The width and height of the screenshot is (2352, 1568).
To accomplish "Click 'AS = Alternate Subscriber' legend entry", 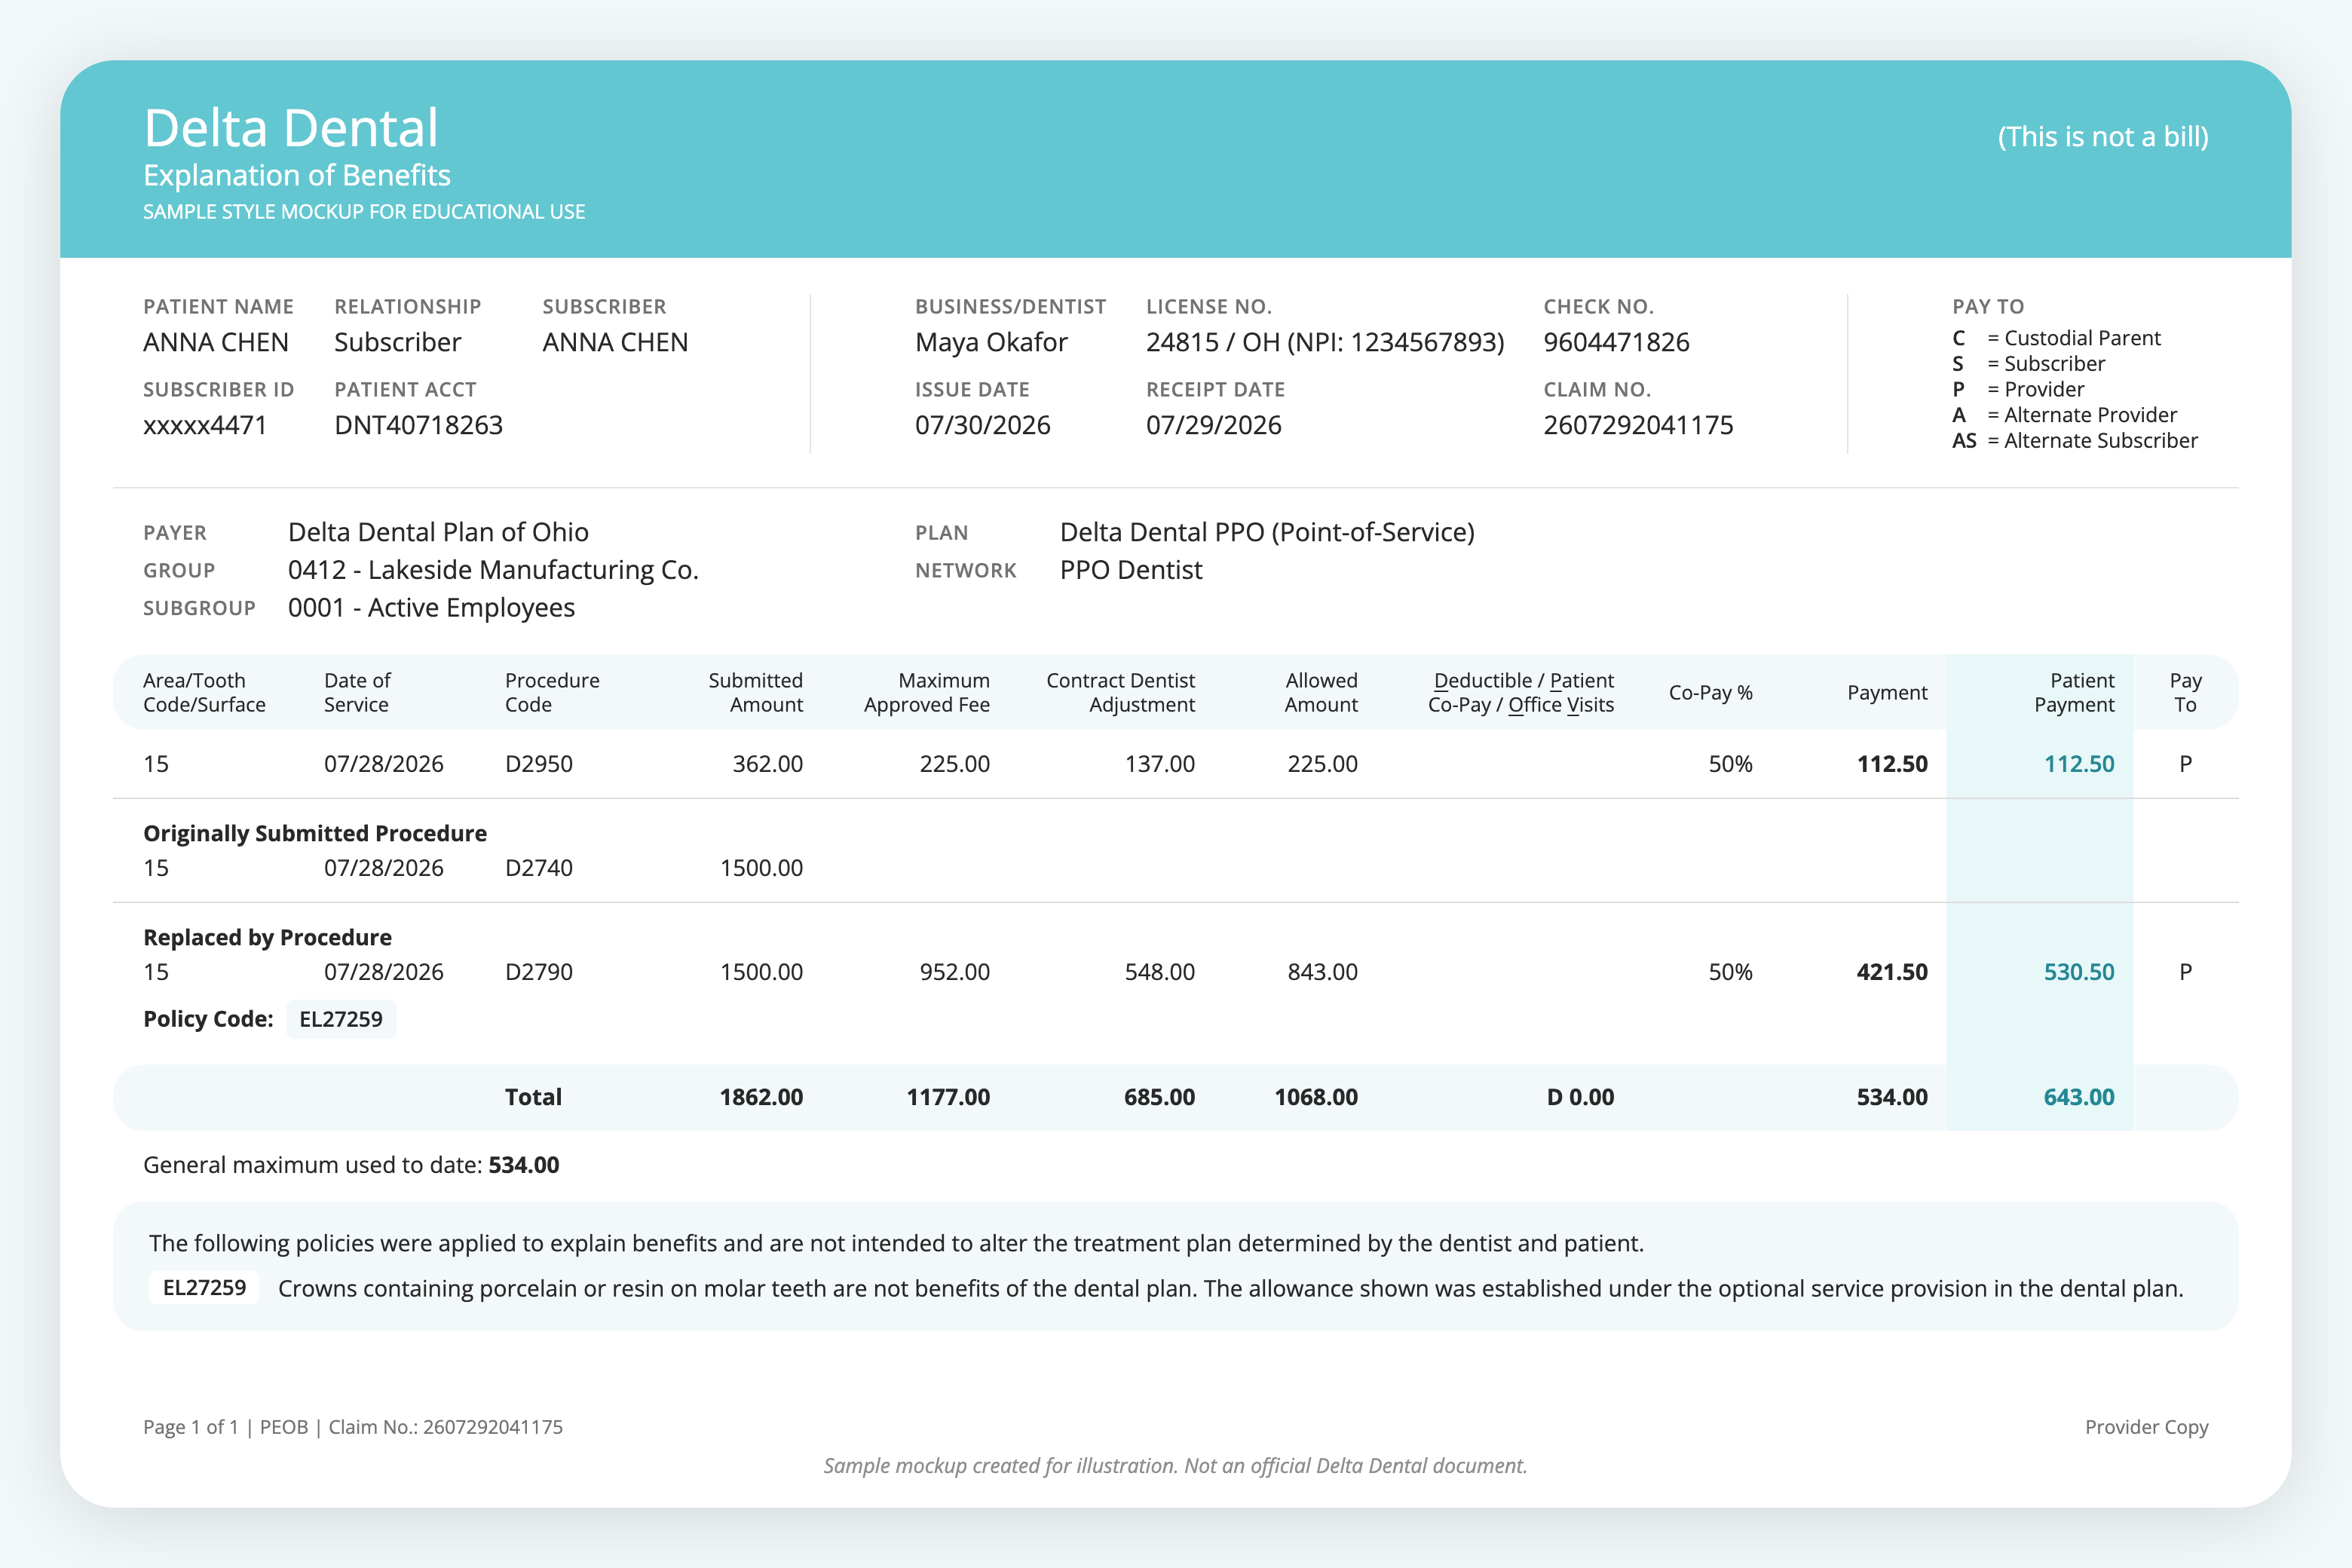I will pyautogui.click(x=2075, y=441).
